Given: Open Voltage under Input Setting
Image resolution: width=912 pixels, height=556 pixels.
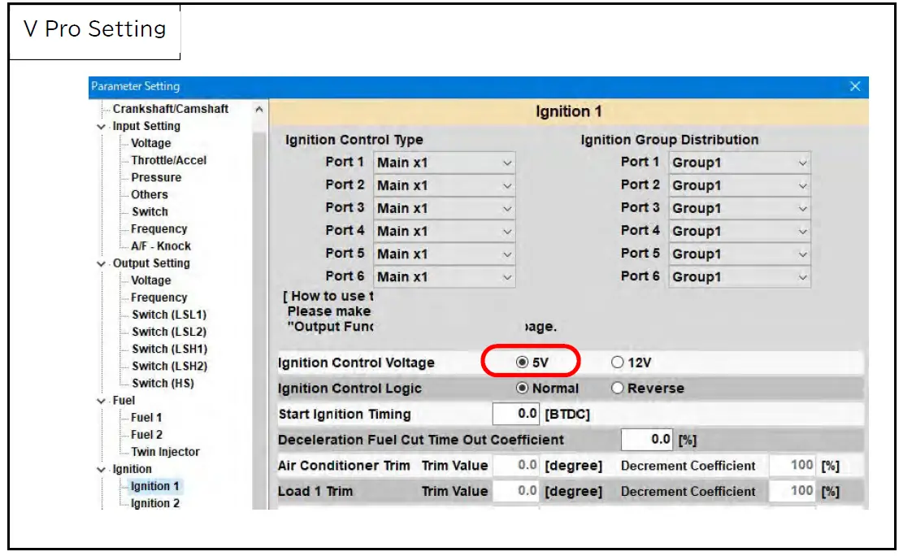Looking at the screenshot, I should click(150, 143).
